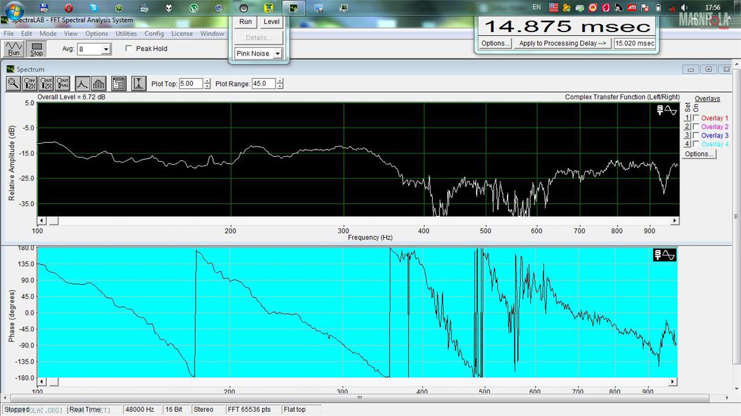Open the View menu
Screen dimensions: 741x416
(x=71, y=34)
